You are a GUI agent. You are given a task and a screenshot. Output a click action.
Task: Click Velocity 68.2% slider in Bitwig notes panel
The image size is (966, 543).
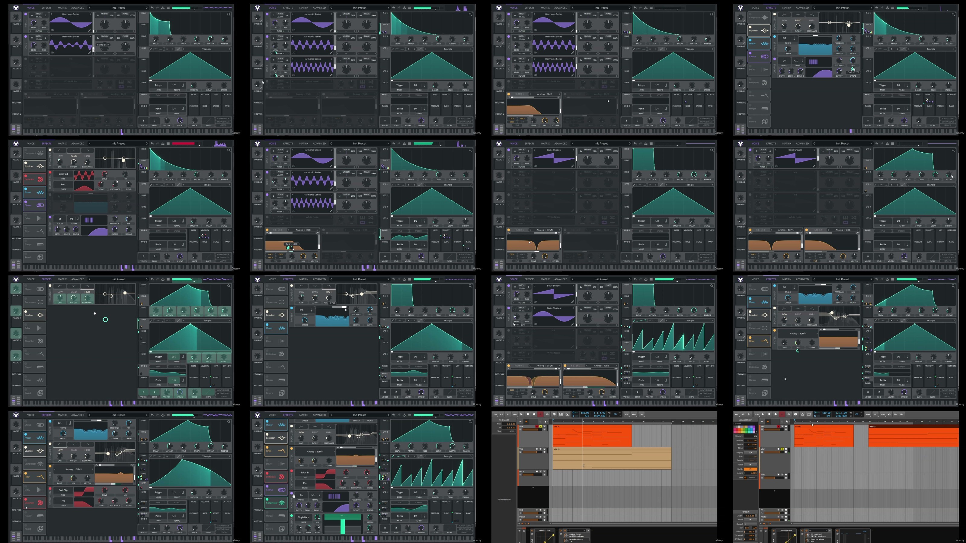click(x=749, y=532)
